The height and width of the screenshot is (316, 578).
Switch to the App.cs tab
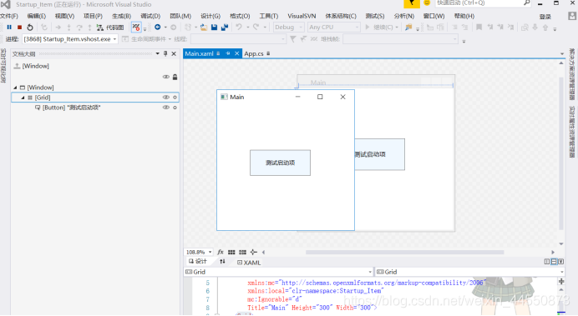pos(254,53)
